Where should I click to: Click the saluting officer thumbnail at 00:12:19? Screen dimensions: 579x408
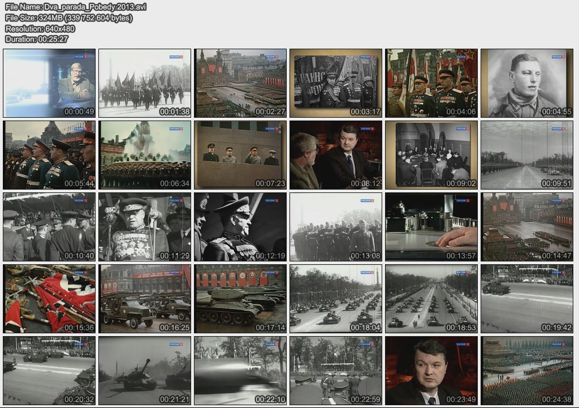tap(240, 226)
